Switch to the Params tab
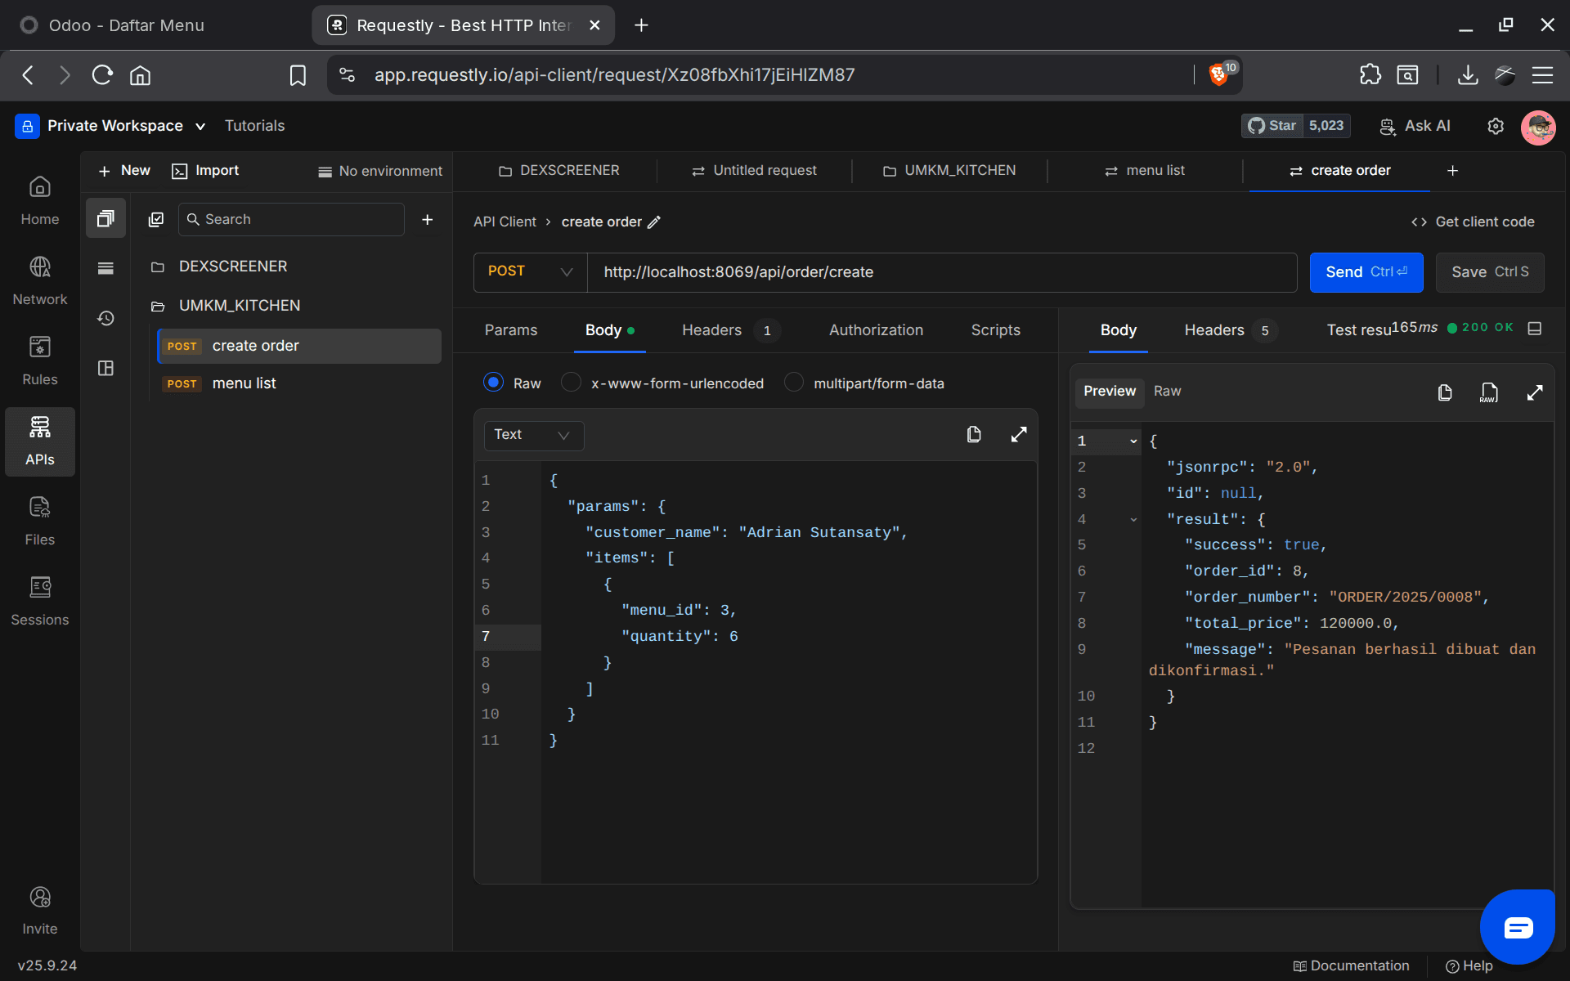 pyautogui.click(x=511, y=330)
